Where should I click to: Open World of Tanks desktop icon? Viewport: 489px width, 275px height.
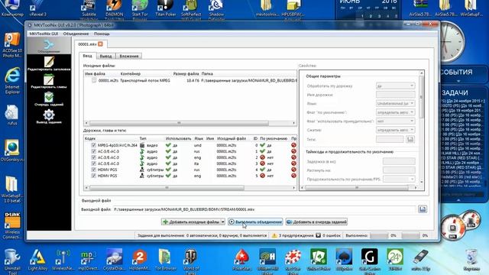click(x=190, y=261)
